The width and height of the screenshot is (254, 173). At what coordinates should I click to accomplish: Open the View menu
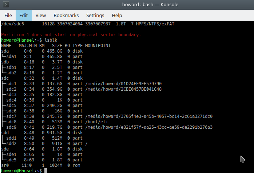click(x=41, y=15)
